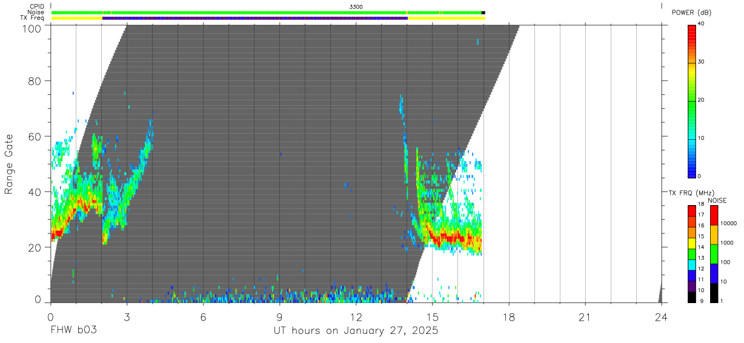744x343 pixels.
Task: Click the 100 value on the noise scale
Action: (x=725, y=262)
